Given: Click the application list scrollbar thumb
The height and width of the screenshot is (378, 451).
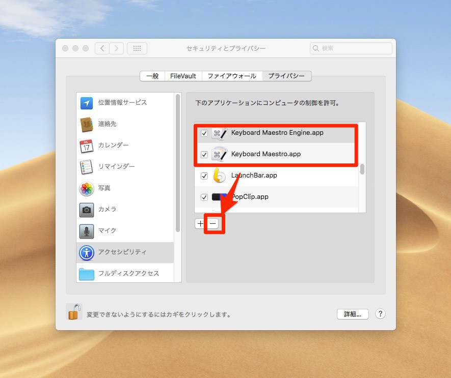Looking at the screenshot, I should click(362, 169).
